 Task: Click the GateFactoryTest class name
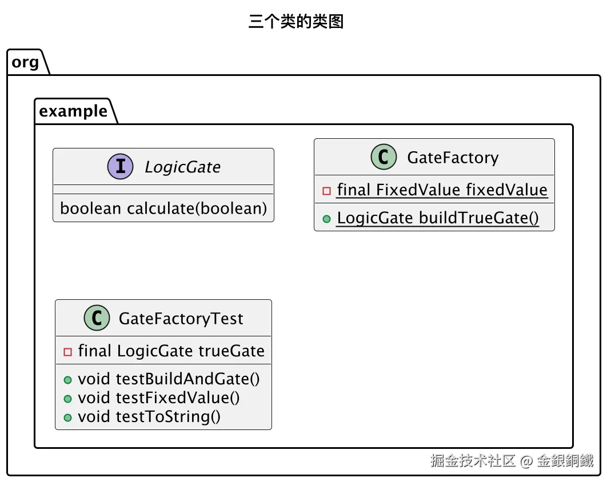click(181, 319)
